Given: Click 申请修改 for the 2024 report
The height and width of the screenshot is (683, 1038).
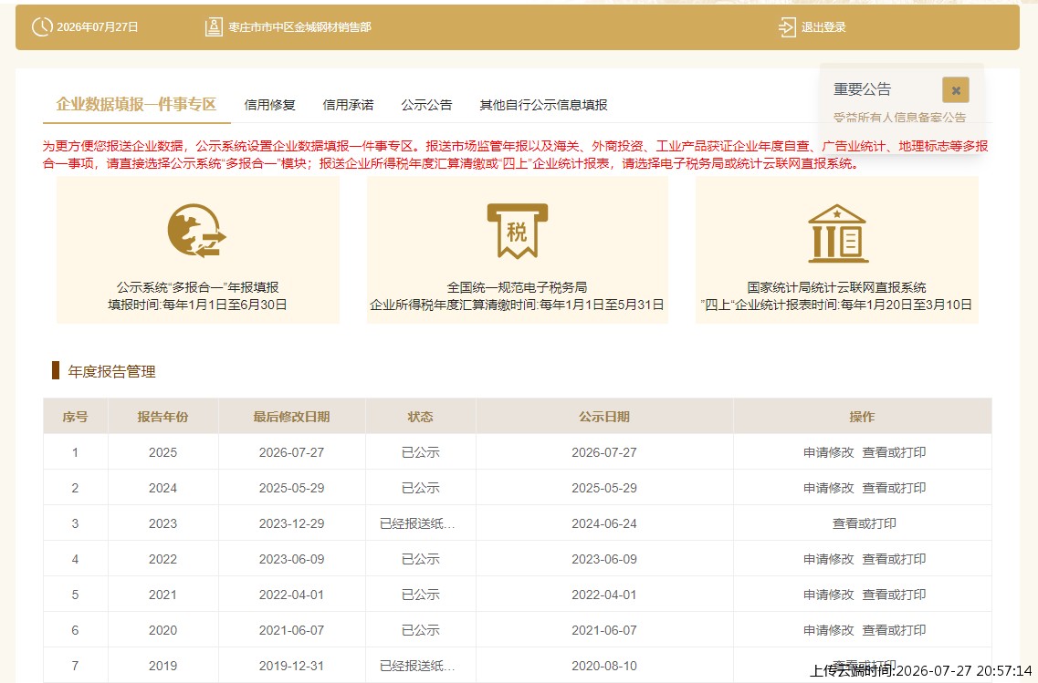Looking at the screenshot, I should click(829, 488).
